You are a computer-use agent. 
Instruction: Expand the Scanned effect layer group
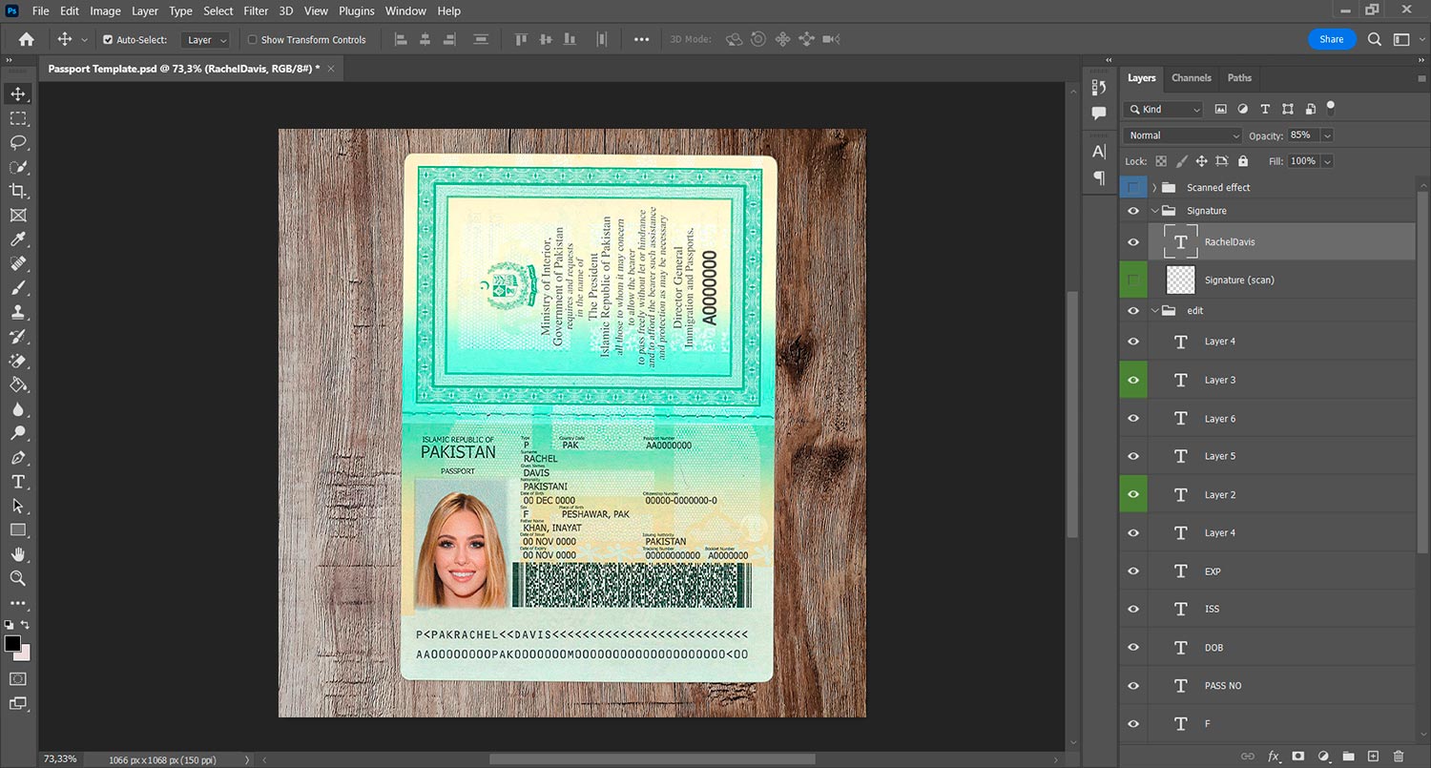tap(1154, 188)
